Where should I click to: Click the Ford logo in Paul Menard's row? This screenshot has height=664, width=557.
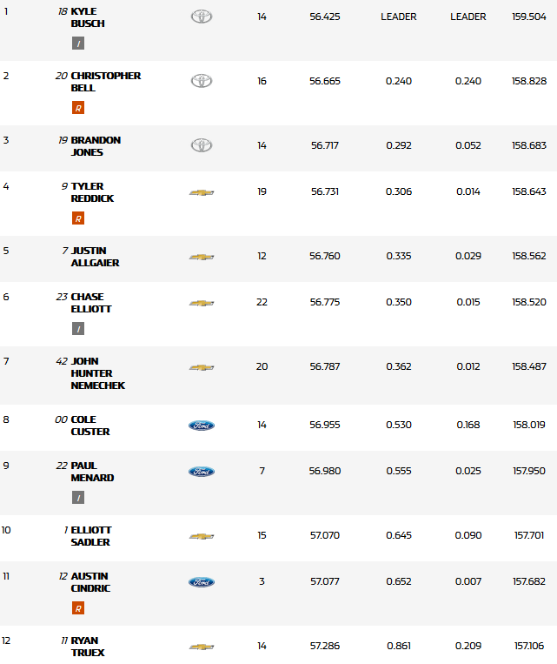(202, 472)
